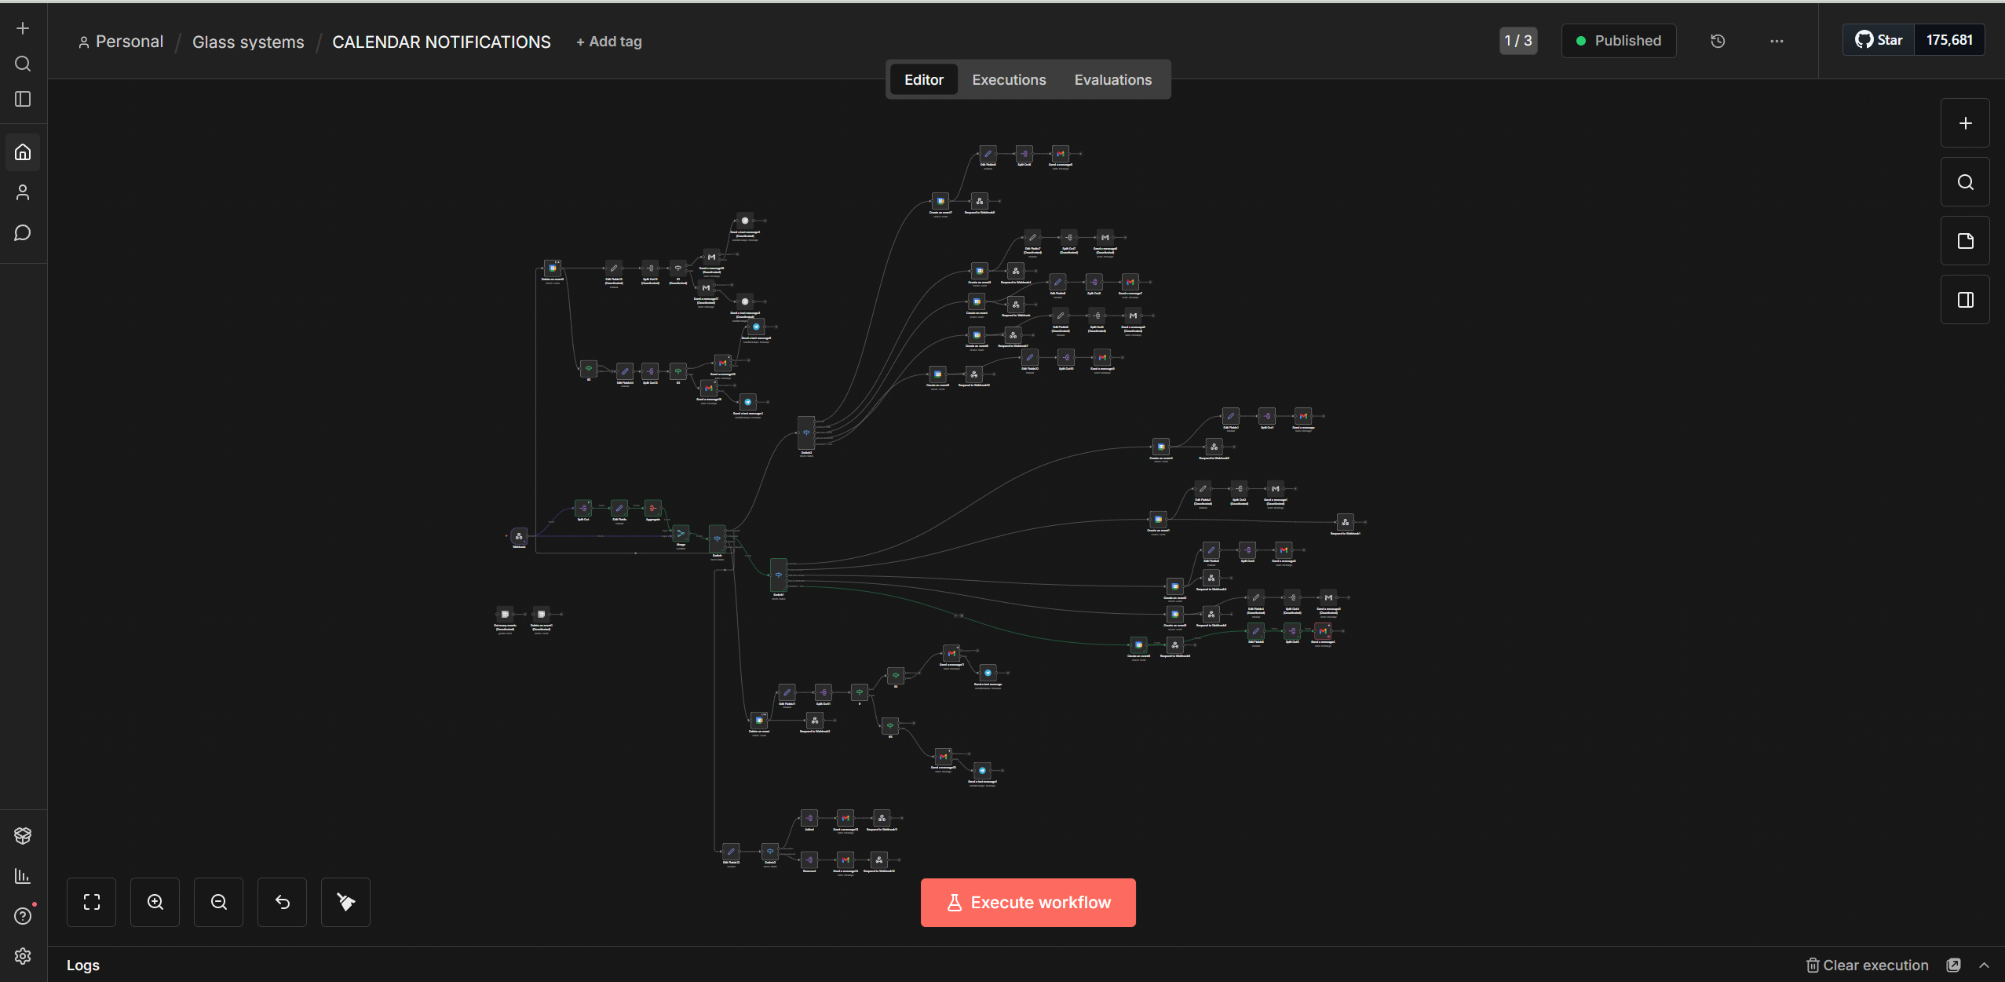Click the Add tag link
Viewport: 2005px width, 982px height.
coord(609,42)
